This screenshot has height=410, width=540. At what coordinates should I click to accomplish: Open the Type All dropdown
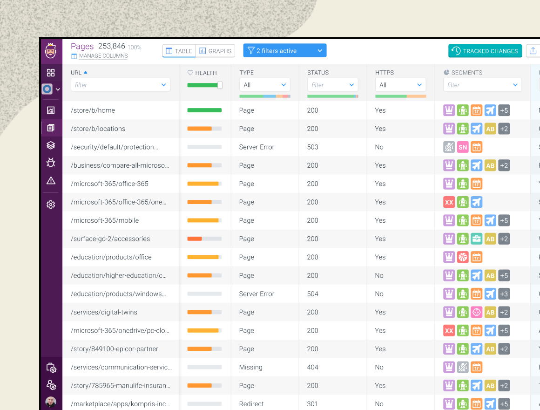(265, 85)
